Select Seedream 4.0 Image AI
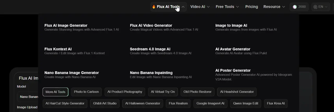The width and height of the screenshot is (334, 112). point(150,49)
